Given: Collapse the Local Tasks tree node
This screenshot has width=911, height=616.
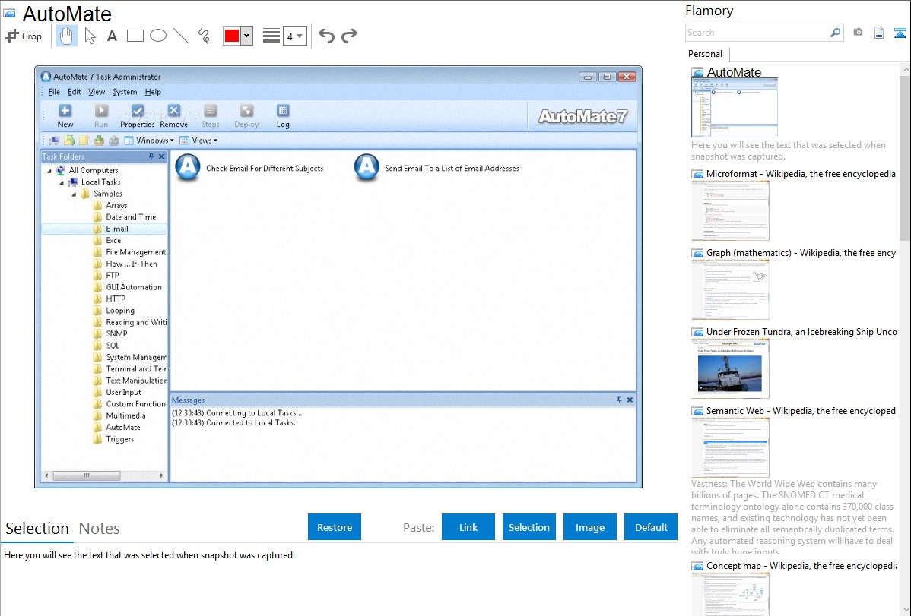Looking at the screenshot, I should click(x=62, y=182).
